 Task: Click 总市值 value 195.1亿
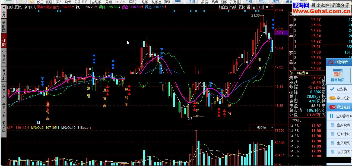tap(314, 110)
